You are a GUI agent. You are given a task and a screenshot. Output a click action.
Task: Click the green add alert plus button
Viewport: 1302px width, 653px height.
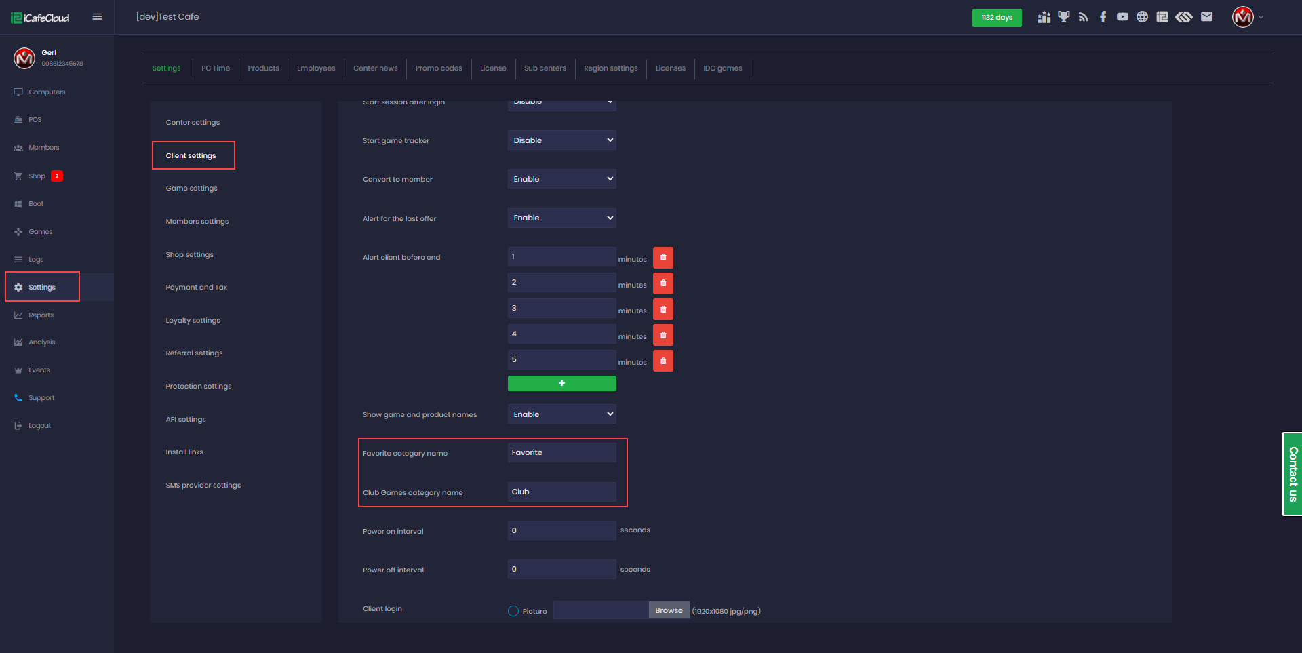click(561, 383)
